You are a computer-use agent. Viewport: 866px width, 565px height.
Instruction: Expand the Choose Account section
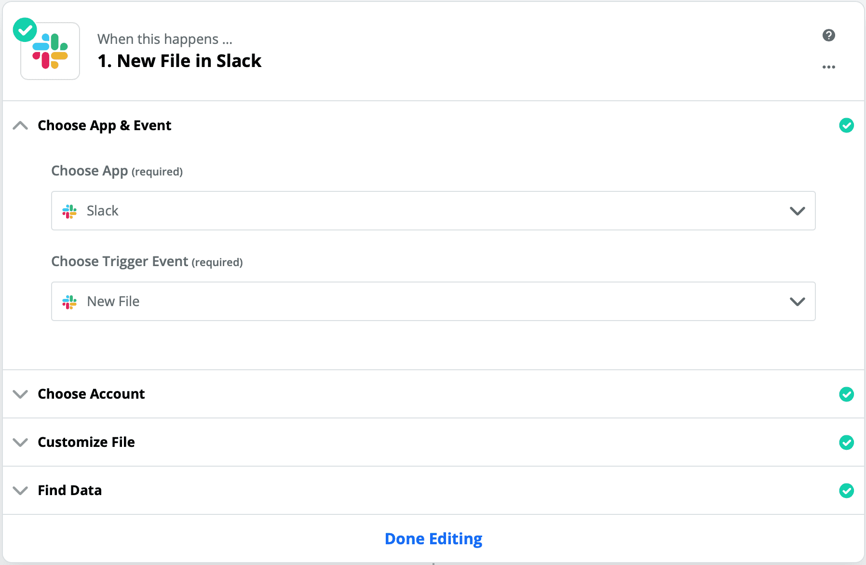(x=20, y=394)
